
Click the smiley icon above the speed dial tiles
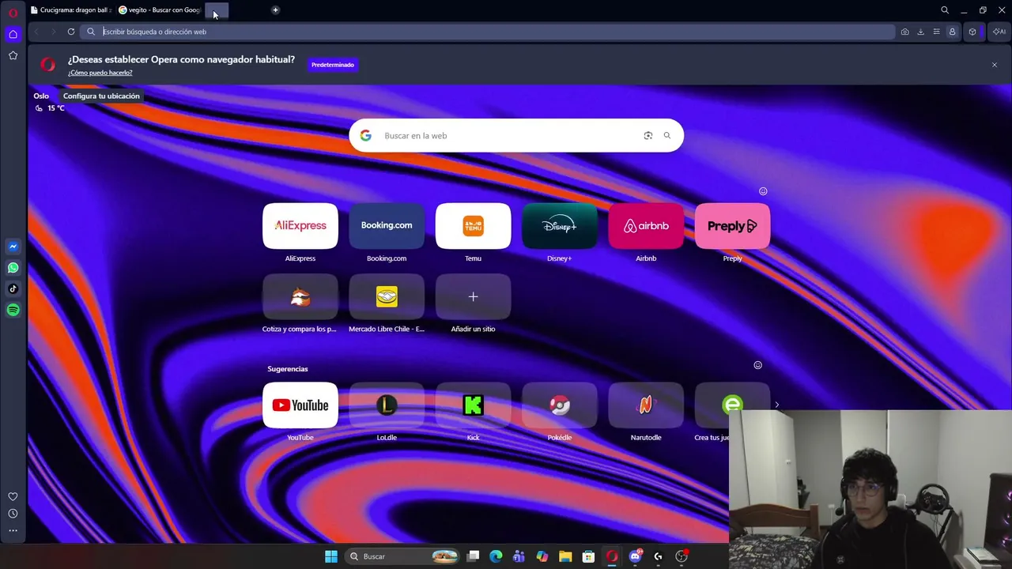pyautogui.click(x=763, y=191)
